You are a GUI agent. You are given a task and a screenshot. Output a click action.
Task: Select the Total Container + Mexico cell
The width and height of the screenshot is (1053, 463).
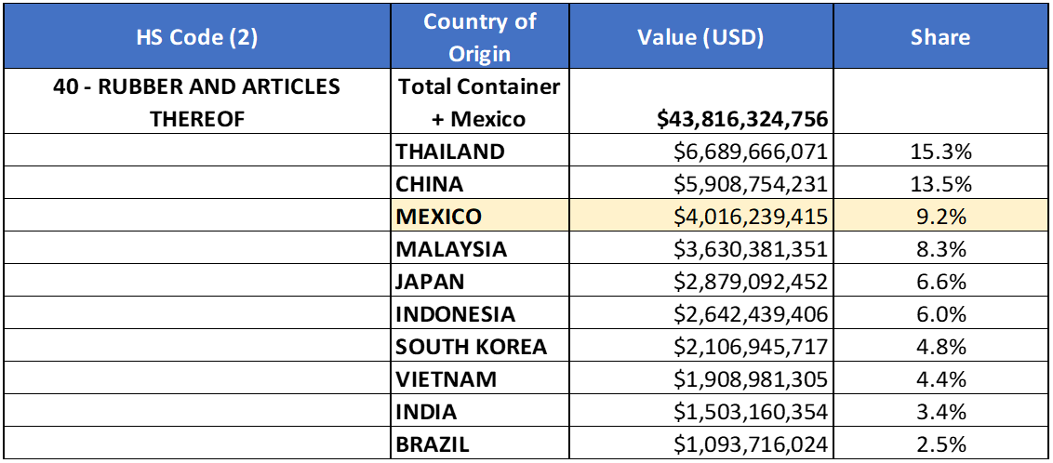[478, 103]
